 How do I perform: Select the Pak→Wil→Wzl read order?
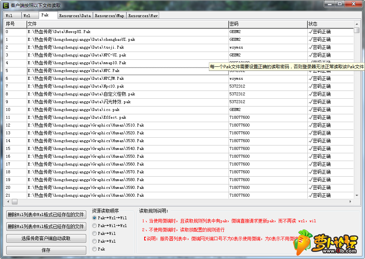(x=110, y=226)
